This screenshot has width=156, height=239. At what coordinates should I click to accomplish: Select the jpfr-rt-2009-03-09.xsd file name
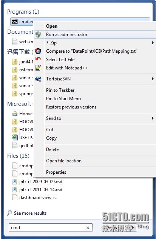(41, 182)
